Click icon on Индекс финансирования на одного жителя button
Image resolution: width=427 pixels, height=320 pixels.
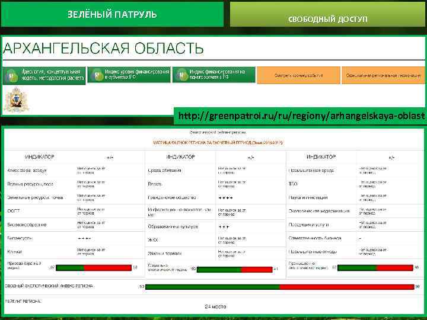[182, 75]
